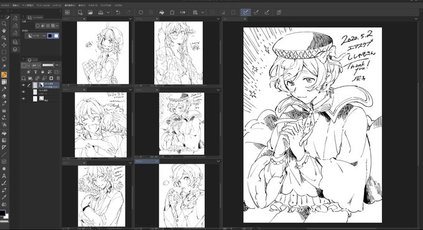Close the large right canvas tab
Image resolution: width=423 pixels, height=230 pixels.
tap(244, 19)
